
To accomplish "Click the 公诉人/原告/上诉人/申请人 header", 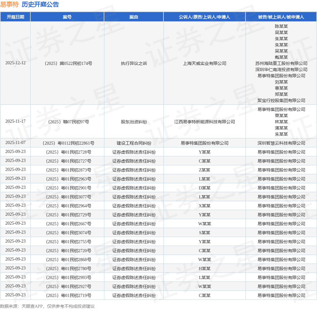I will pyautogui.click(x=204, y=17).
